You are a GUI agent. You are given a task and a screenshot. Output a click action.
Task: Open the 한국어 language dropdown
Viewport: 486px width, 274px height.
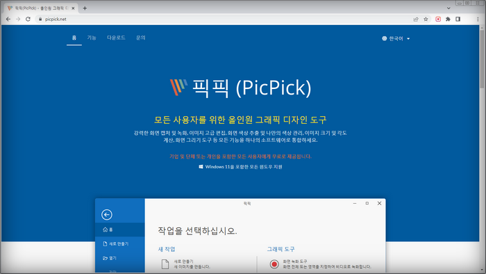(x=396, y=38)
